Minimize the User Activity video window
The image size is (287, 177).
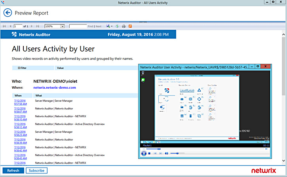pos(252,66)
